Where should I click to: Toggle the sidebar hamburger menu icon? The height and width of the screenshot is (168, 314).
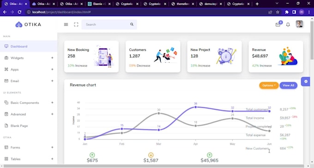pyautogui.click(x=66, y=24)
